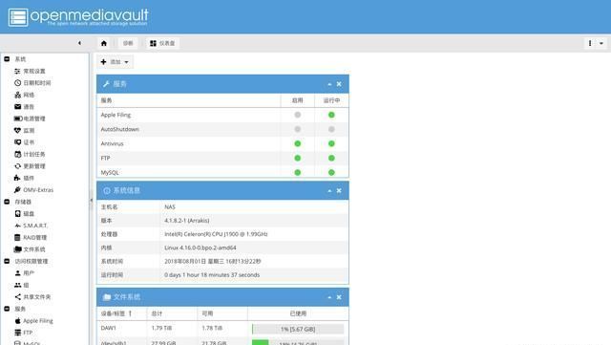The height and width of the screenshot is (345, 611).
Task: Close the system information panel
Action: (339, 191)
